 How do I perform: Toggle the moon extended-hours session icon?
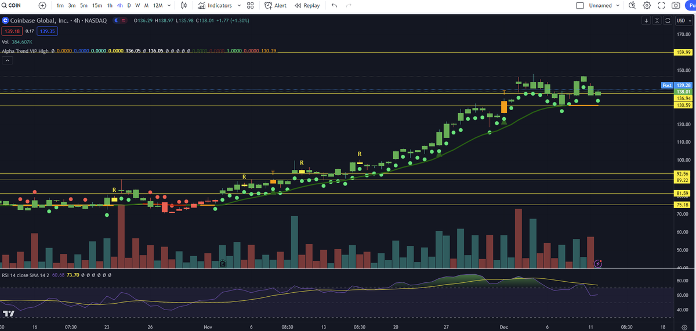pyautogui.click(x=117, y=21)
